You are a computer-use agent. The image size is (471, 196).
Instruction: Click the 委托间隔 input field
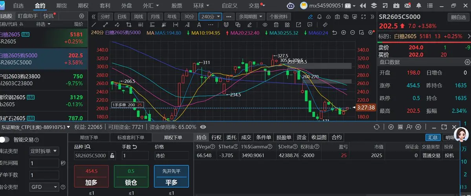tap(44, 163)
